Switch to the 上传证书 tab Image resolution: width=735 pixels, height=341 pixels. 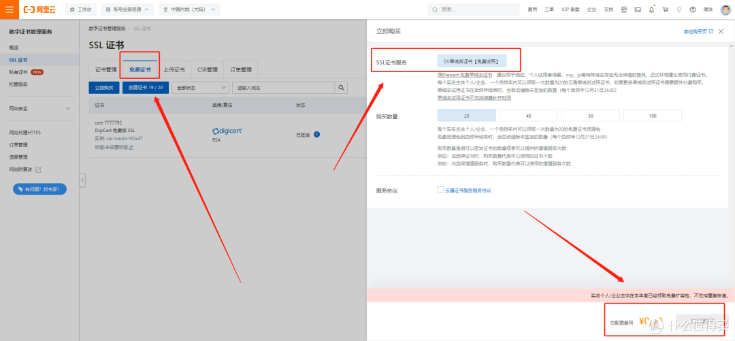174,70
